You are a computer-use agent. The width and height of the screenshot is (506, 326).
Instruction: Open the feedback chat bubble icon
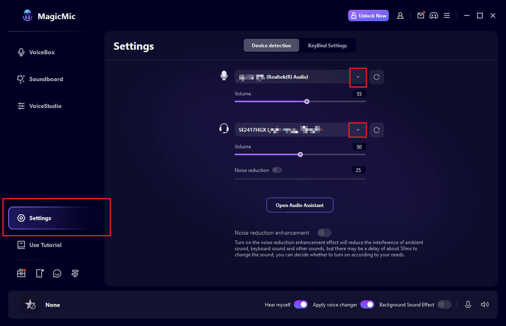[57, 273]
